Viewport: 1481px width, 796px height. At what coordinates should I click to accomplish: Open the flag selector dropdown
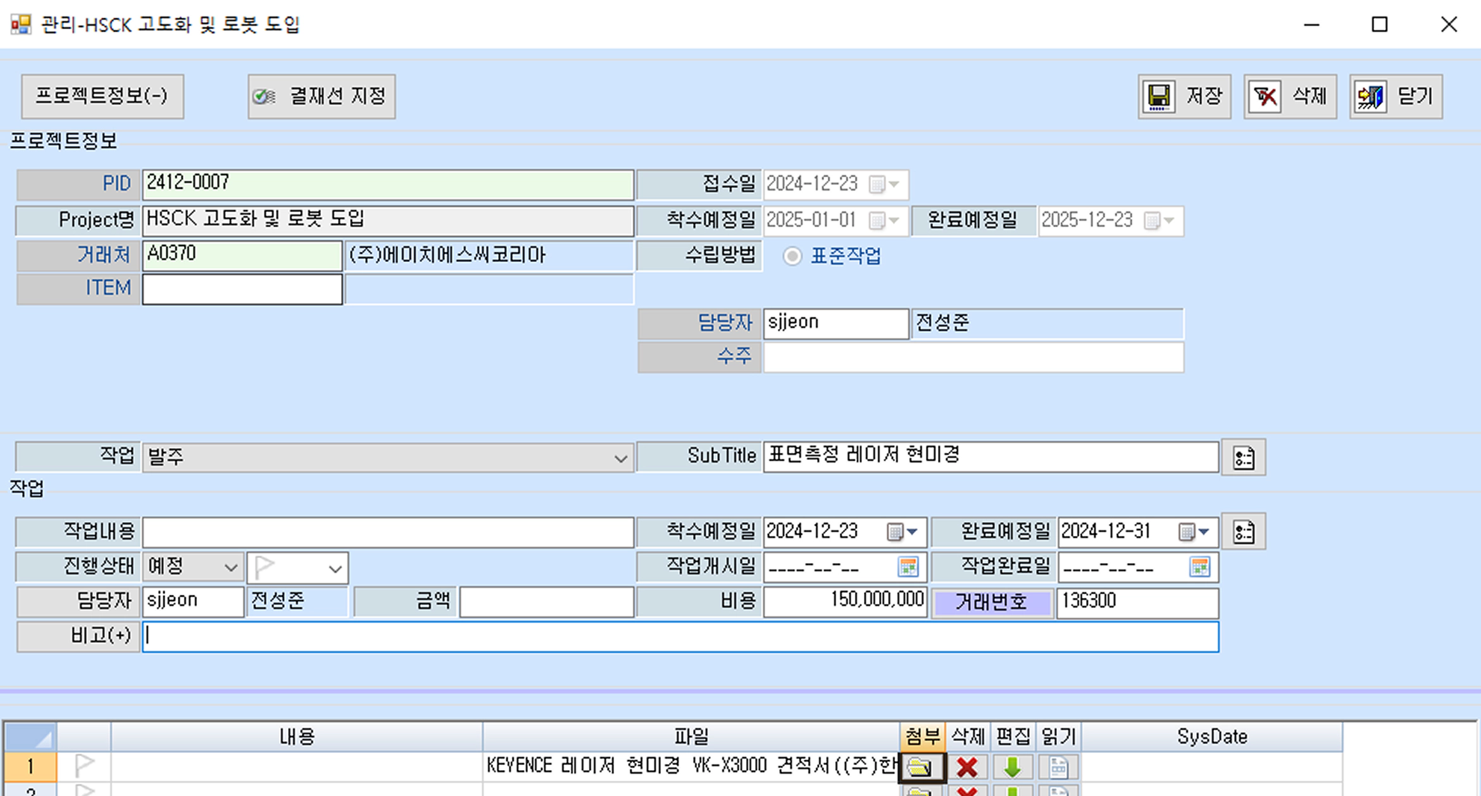(335, 568)
